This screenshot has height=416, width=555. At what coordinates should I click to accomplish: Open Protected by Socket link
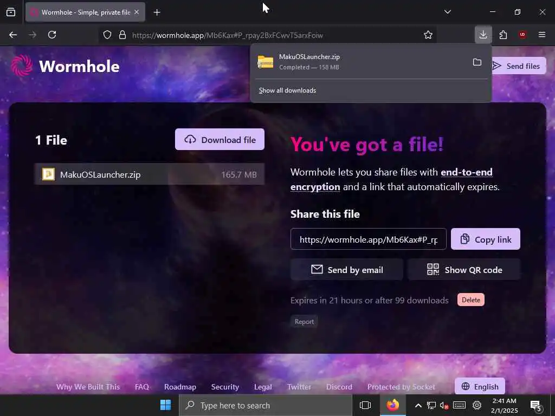pyautogui.click(x=401, y=387)
